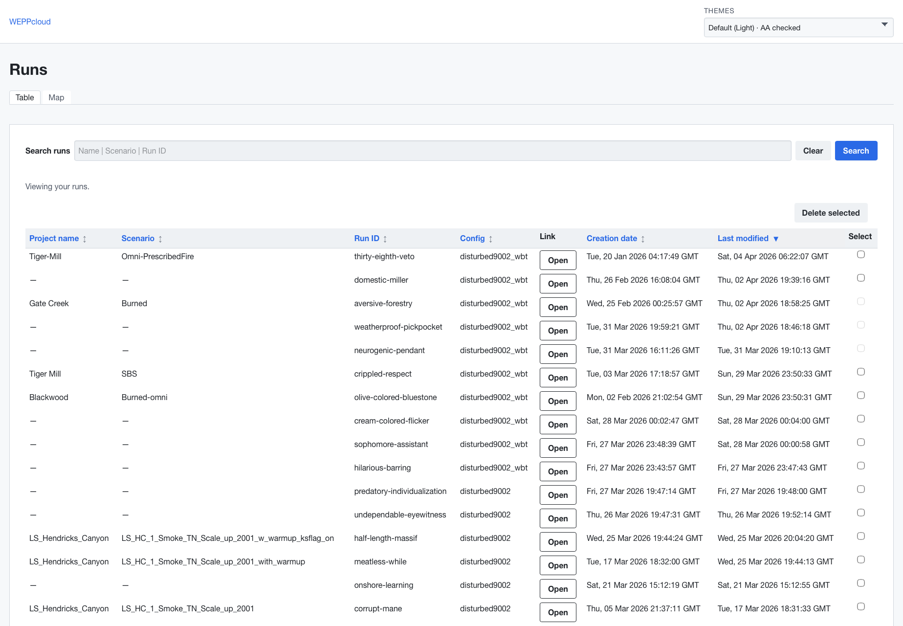Open the aversive-forestry run
Viewport: 903px width, 626px height.
557,307
